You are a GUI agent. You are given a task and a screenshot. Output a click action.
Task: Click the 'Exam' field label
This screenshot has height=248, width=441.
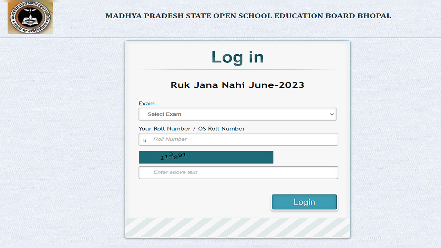coord(146,103)
